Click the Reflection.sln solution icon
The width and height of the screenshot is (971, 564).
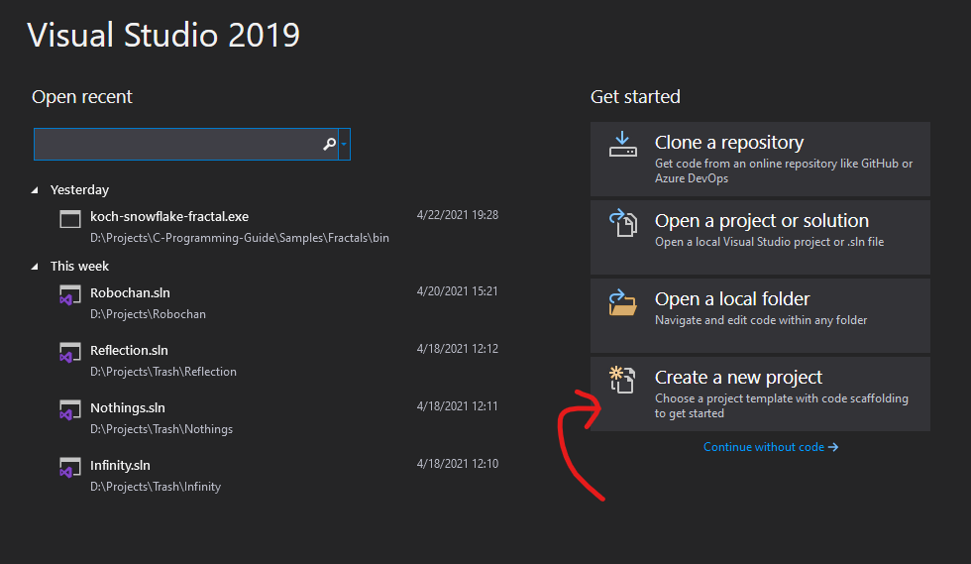coord(70,353)
